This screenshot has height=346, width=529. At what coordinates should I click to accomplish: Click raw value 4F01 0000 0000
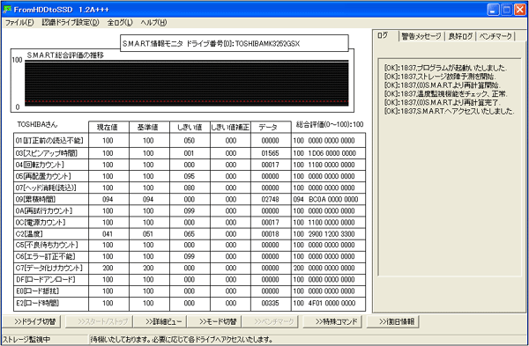click(x=332, y=303)
